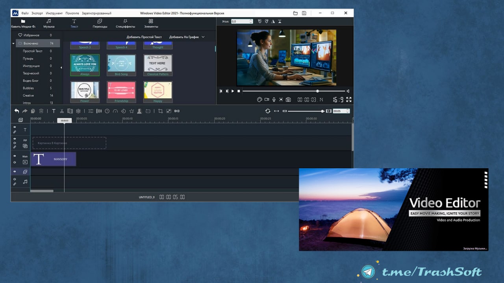Click the timeline duration stepper arrows
This screenshot has height=283, width=504.
click(347, 111)
